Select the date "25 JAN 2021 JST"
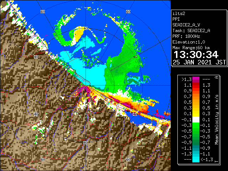Image resolution: width=228 pixels, height=171 pixels. pyautogui.click(x=199, y=63)
